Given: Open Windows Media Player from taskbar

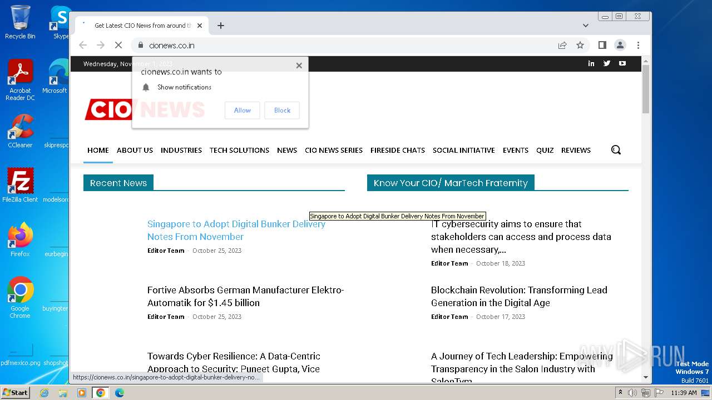Looking at the screenshot, I should tap(82, 393).
